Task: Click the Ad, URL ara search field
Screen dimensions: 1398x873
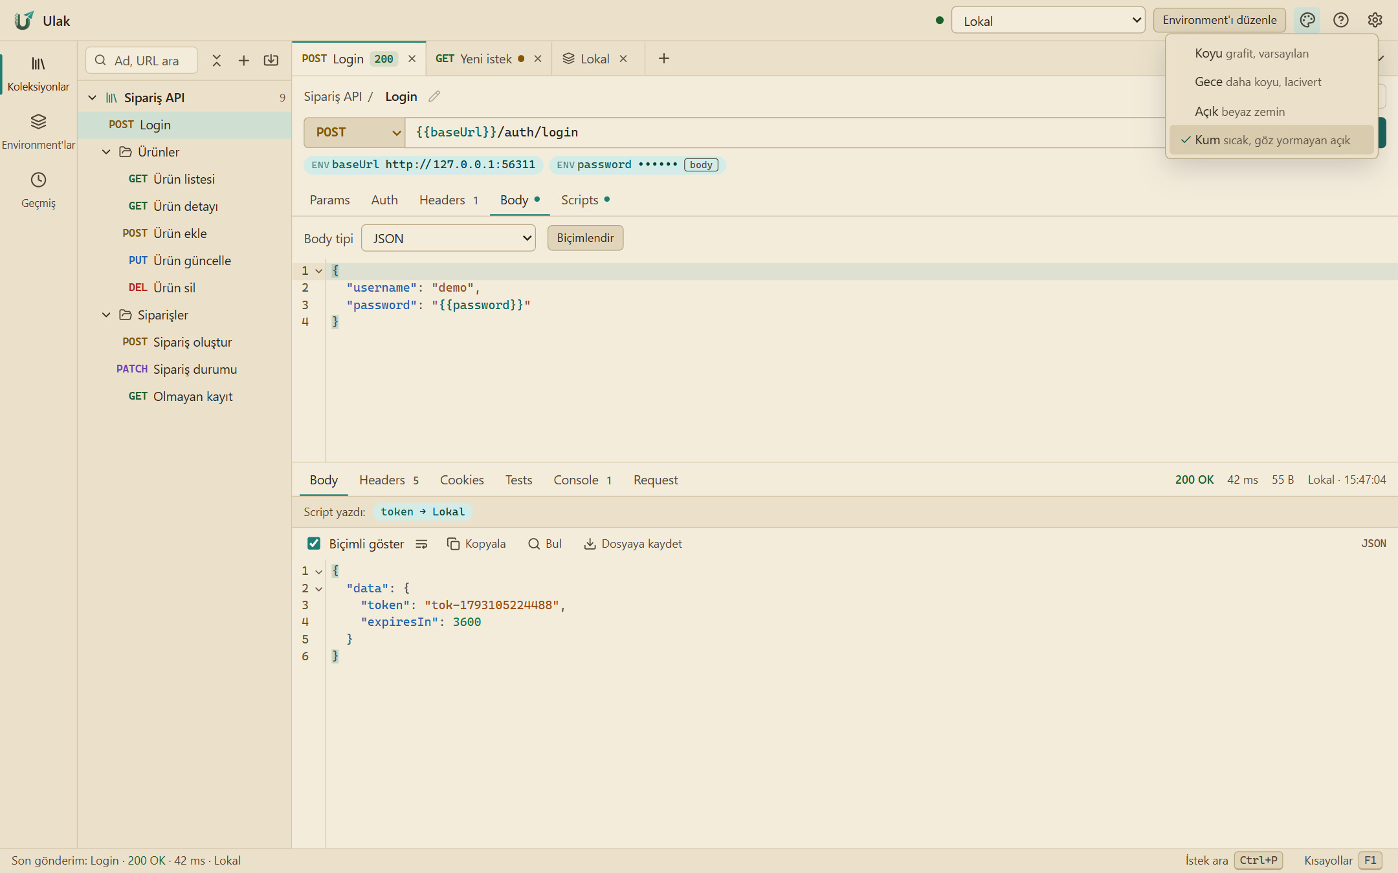Action: point(142,60)
